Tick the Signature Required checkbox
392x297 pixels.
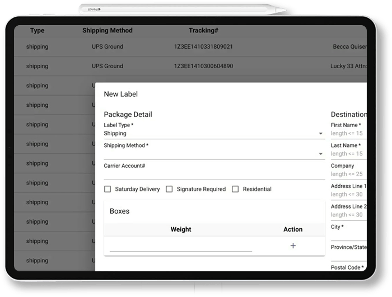click(x=169, y=189)
